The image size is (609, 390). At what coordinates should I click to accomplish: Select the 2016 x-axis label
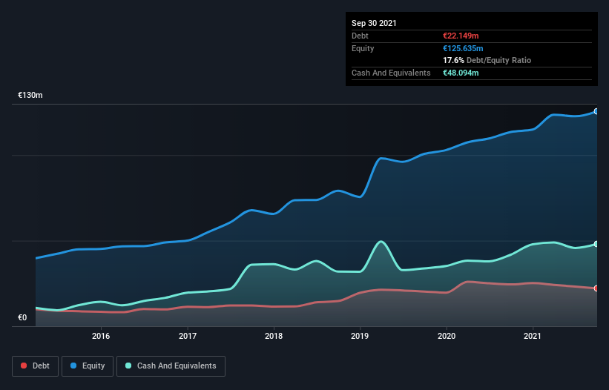[x=101, y=336]
